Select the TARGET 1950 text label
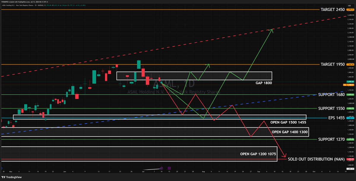Screen dimensions: 356x181 (333, 64)
